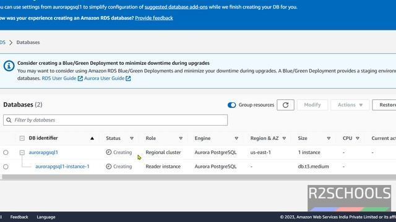
Task: Open external link icon after RDS User Guide
Action: click(80, 78)
